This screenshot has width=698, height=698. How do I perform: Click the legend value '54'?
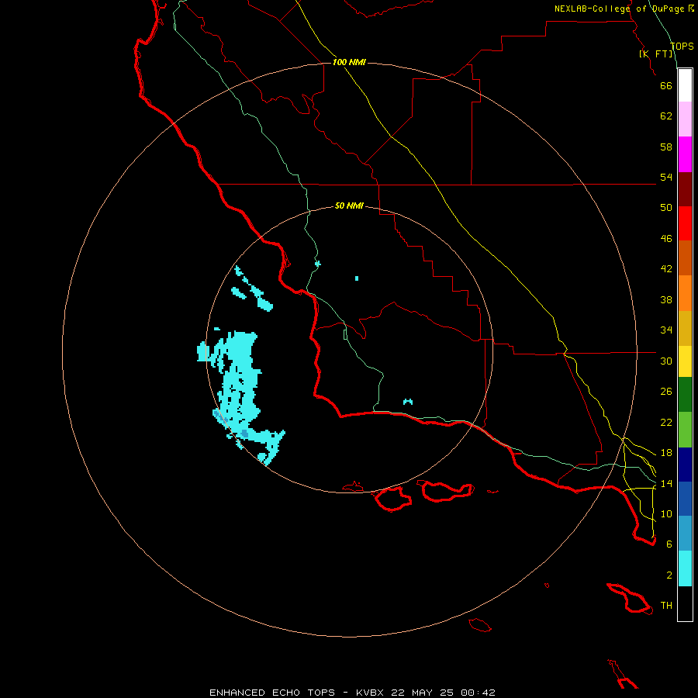[x=666, y=177]
